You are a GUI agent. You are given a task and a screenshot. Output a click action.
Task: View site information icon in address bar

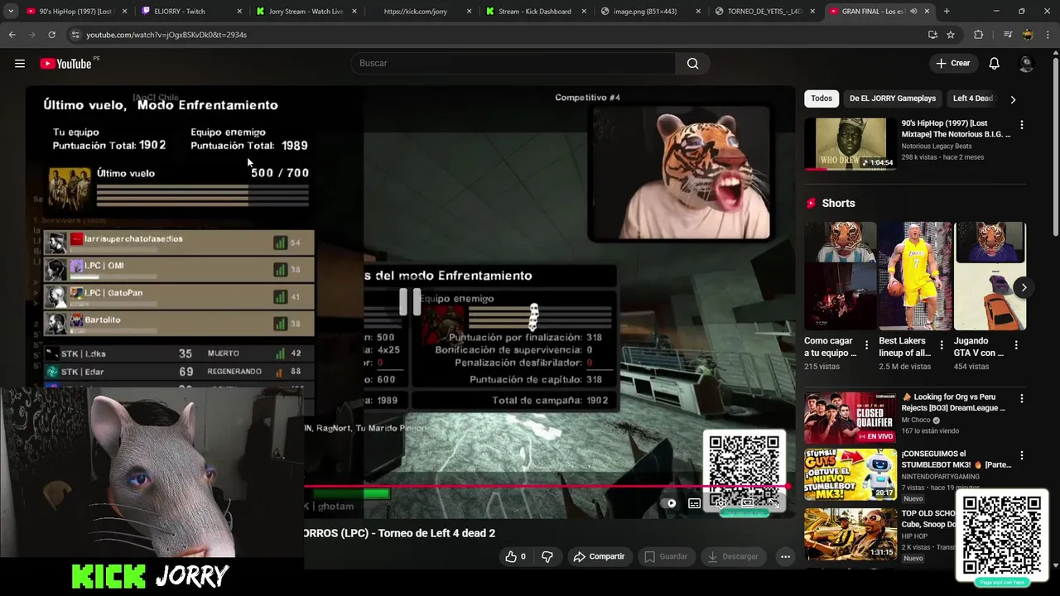75,35
